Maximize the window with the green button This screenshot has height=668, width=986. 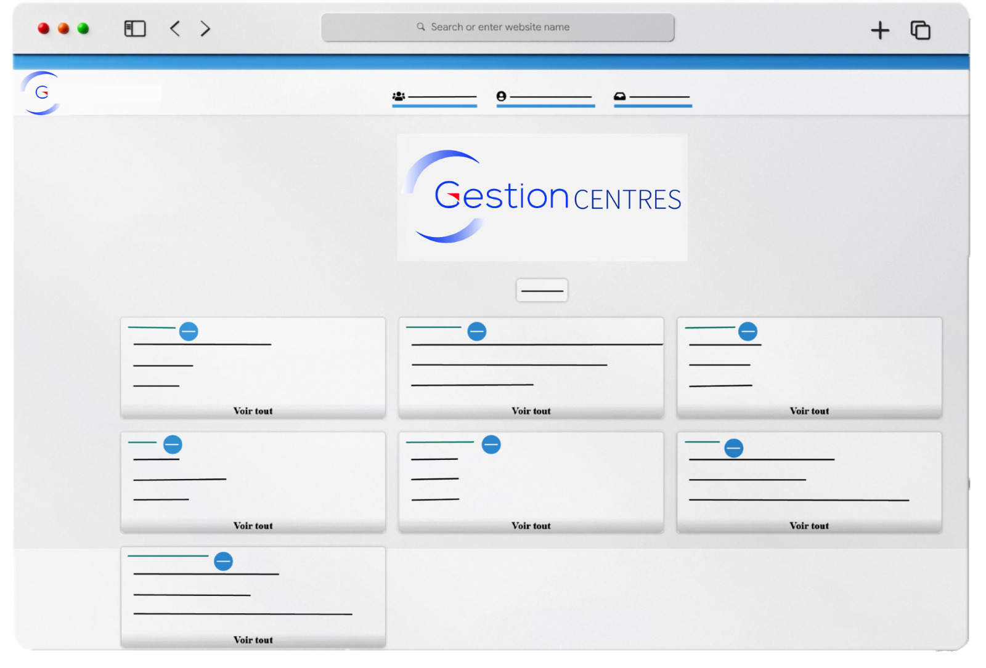(83, 28)
